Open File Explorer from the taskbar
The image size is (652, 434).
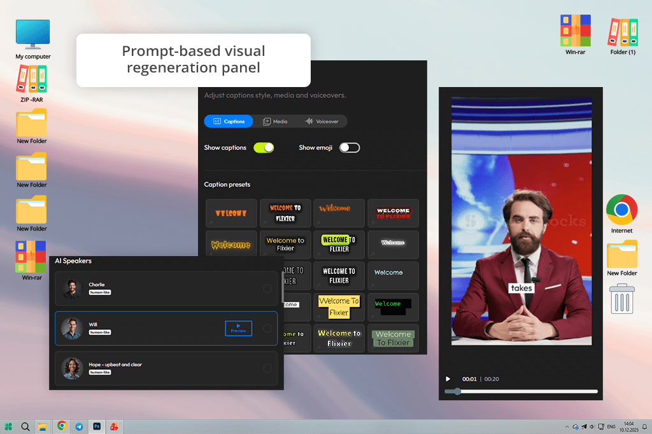[42, 426]
